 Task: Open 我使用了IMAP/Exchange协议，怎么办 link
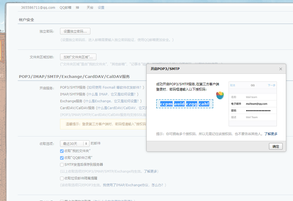132,185
